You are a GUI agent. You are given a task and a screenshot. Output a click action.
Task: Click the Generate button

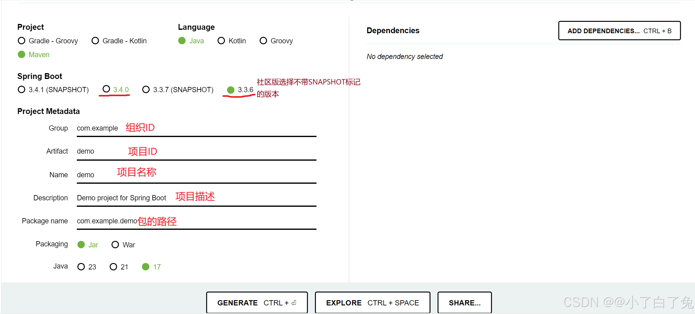coord(257,303)
